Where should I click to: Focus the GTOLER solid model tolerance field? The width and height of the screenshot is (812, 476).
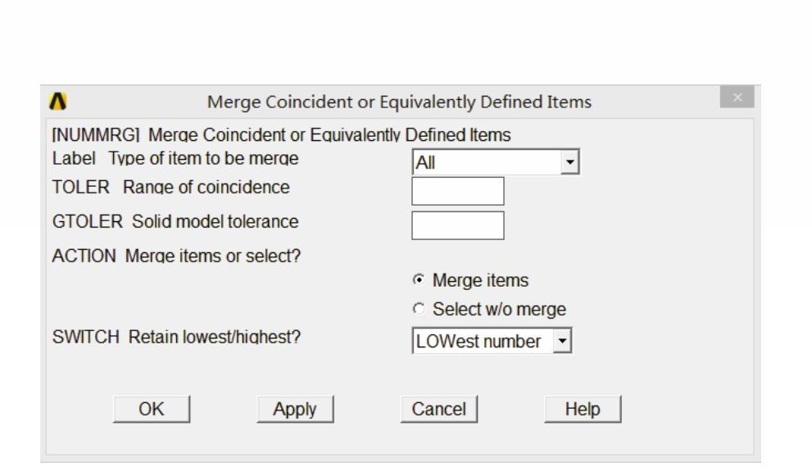click(457, 225)
